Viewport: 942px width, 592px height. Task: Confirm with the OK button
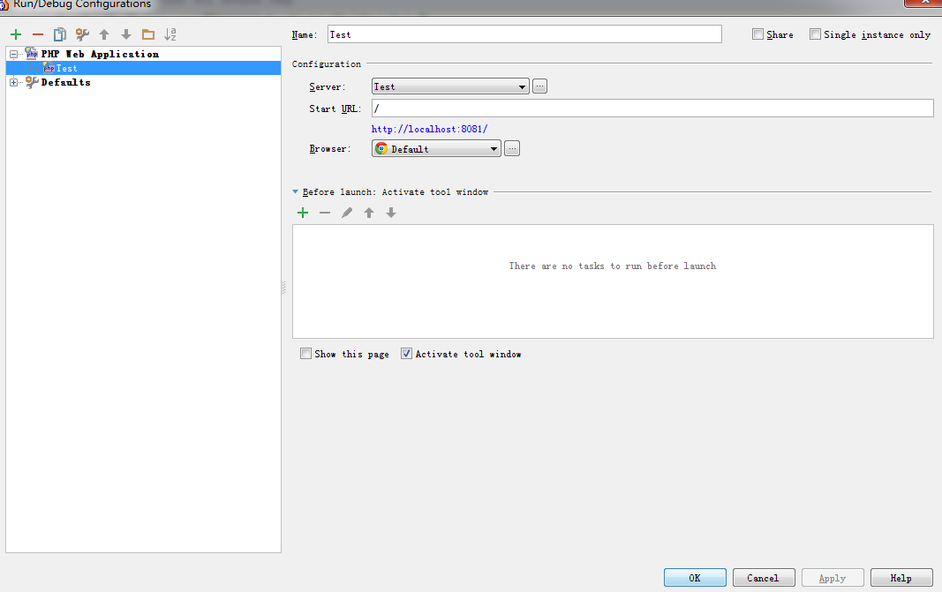(695, 578)
